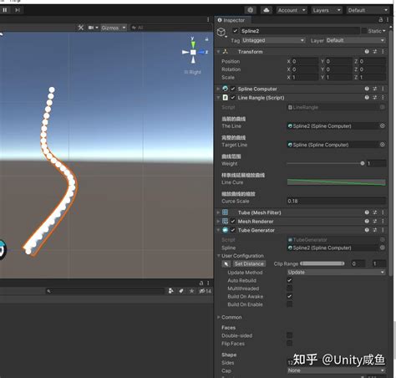
Task: Click the collab settings gear icon
Action: click(251, 10)
